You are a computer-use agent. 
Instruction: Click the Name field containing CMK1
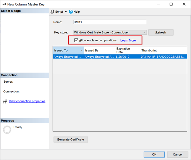click(109, 22)
